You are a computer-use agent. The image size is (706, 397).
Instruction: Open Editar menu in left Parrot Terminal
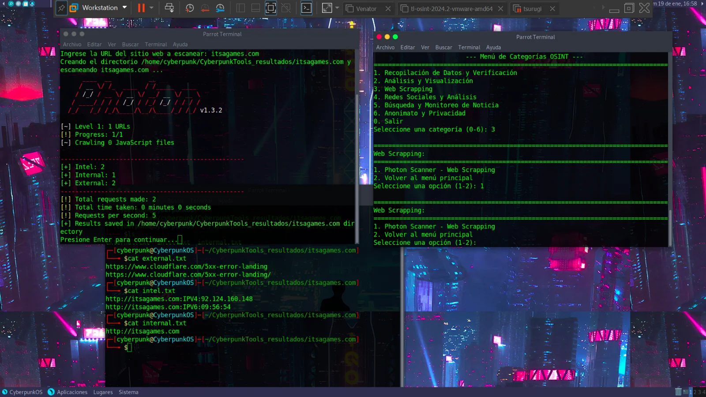[94, 45]
